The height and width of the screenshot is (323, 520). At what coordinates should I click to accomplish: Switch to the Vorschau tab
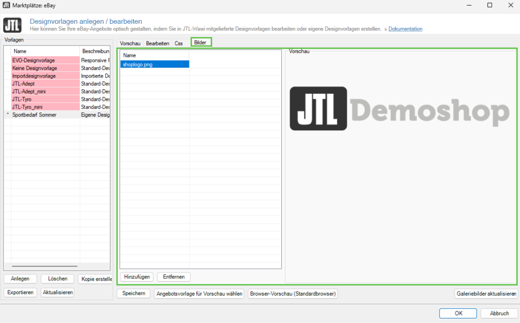(130, 44)
